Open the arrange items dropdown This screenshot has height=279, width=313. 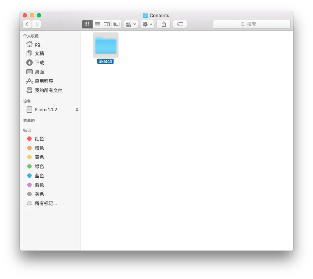pyautogui.click(x=131, y=24)
